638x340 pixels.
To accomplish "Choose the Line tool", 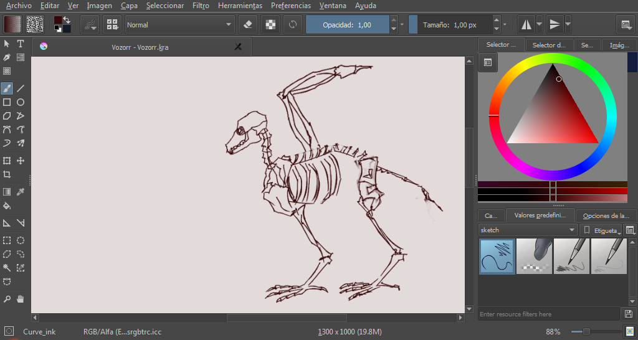I will click(x=21, y=88).
